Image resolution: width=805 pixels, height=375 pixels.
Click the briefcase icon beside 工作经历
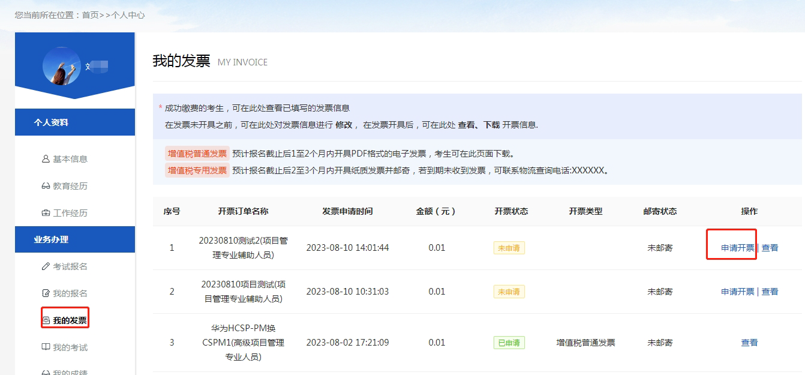(x=46, y=213)
